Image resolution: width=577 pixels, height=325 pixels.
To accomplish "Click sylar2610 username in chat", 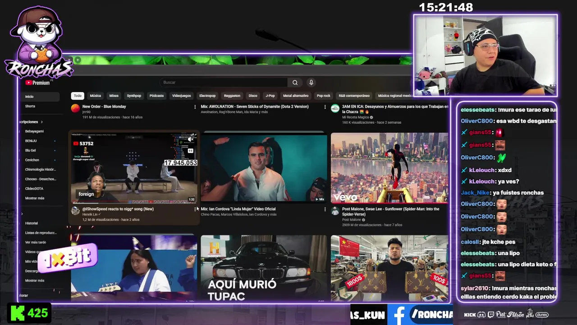I will tap(475, 288).
